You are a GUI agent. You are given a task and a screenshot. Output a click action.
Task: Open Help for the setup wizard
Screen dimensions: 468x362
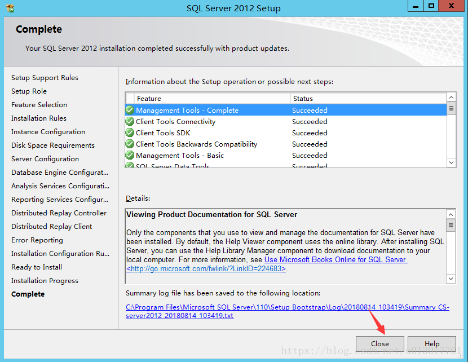pyautogui.click(x=431, y=344)
